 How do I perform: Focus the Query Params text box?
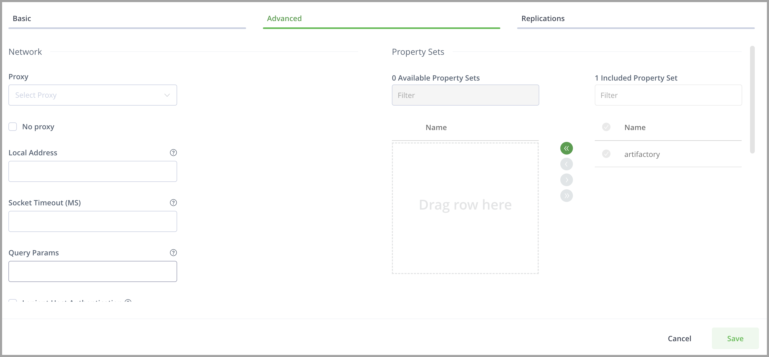(93, 271)
